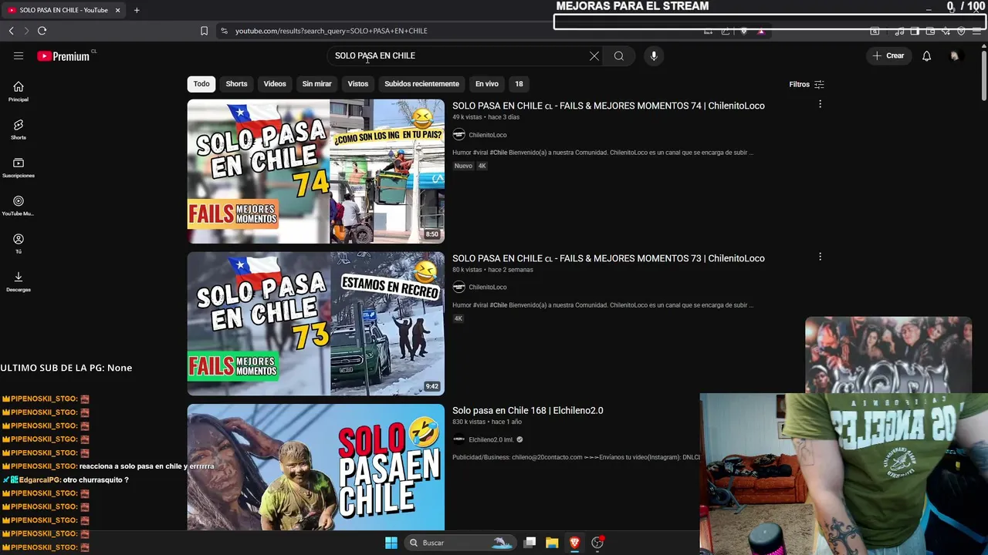This screenshot has width=988, height=555.
Task: Open File Explorer from the taskbar
Action: (552, 543)
